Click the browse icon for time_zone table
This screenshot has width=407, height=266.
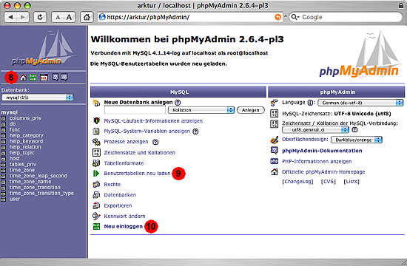tap(4, 171)
